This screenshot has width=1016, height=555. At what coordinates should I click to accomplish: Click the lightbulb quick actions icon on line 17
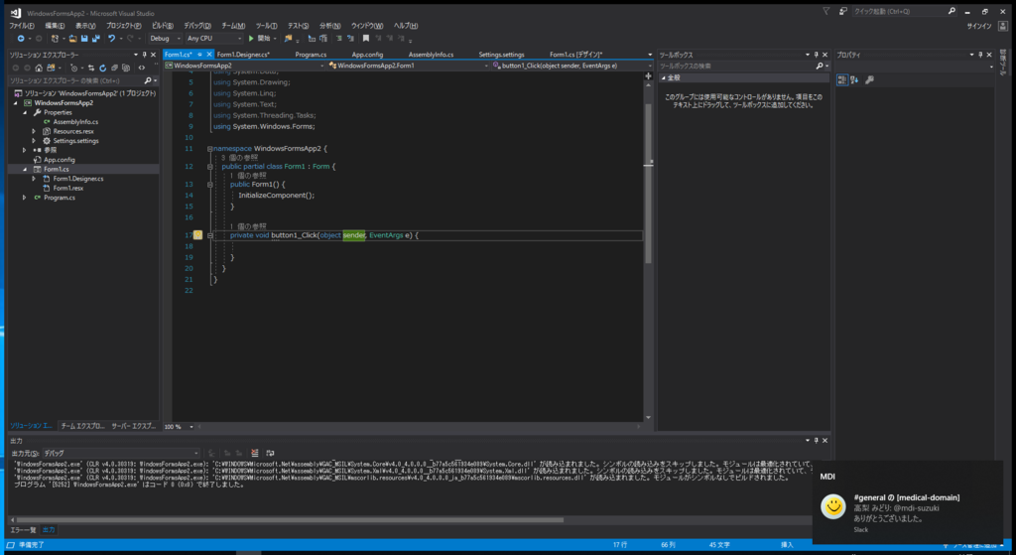[197, 235]
